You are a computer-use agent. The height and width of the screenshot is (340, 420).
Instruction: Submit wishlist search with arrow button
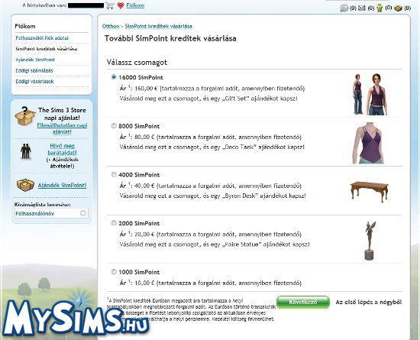pyautogui.click(x=83, y=213)
